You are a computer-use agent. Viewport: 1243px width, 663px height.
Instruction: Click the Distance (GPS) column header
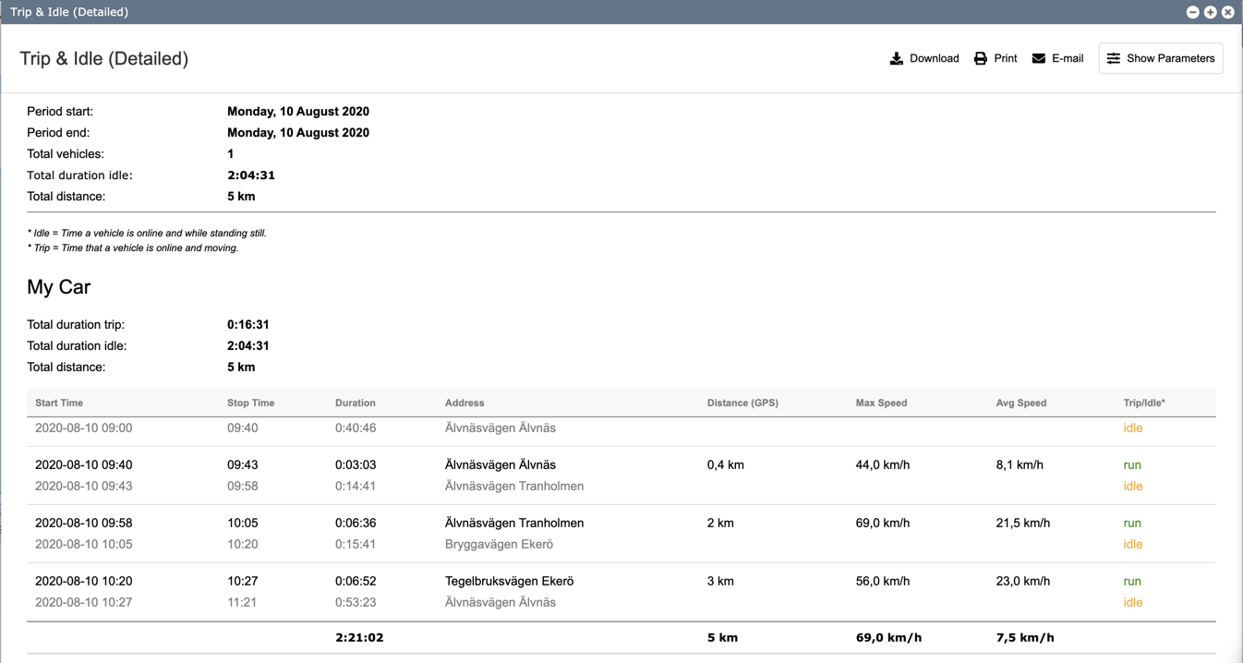pyautogui.click(x=742, y=403)
